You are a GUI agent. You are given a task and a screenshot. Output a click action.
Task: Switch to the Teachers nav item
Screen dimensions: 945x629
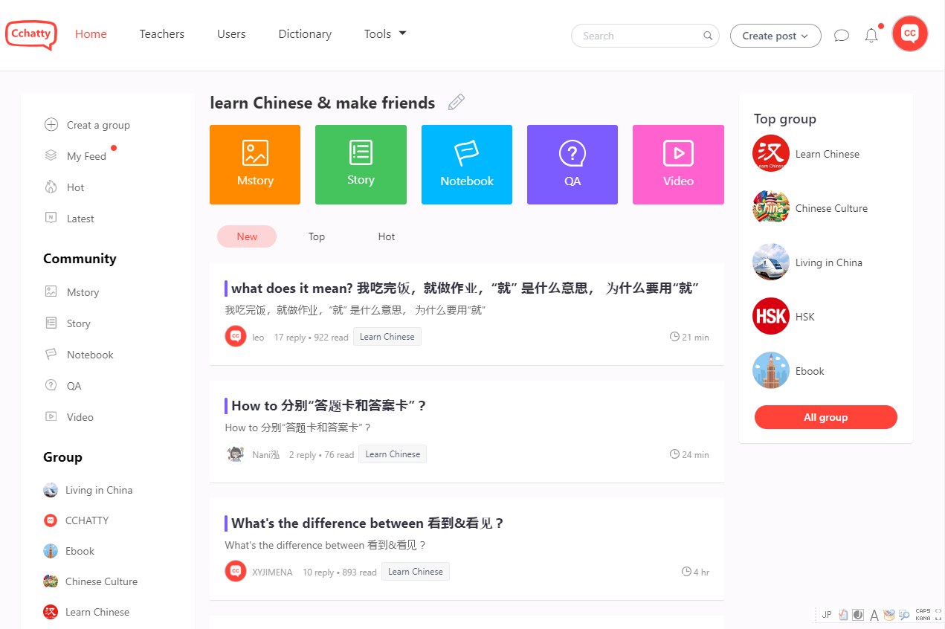click(x=161, y=33)
